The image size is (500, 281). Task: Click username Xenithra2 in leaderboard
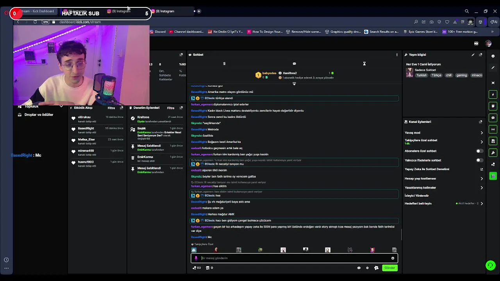[x=290, y=73]
